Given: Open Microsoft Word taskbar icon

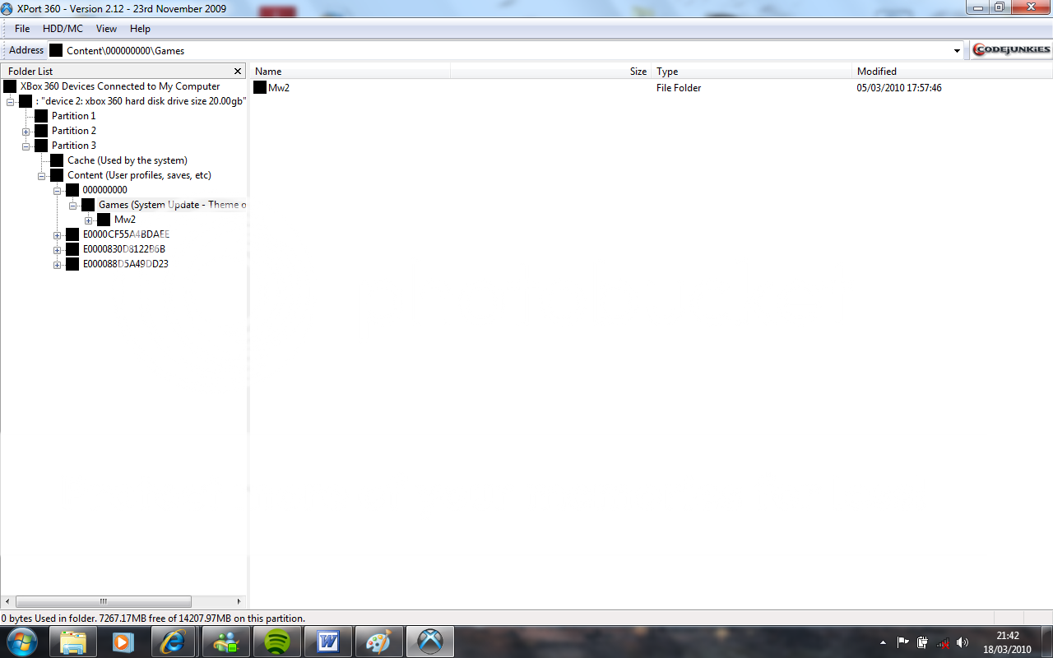Looking at the screenshot, I should (x=328, y=642).
